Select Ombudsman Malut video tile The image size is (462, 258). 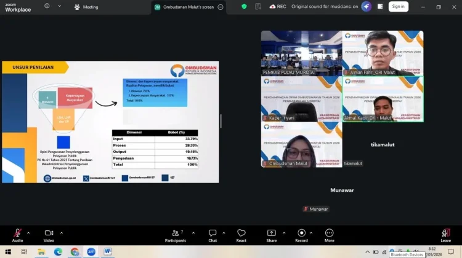[x=301, y=145]
